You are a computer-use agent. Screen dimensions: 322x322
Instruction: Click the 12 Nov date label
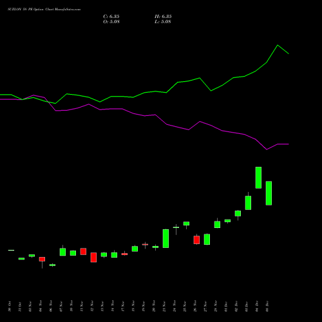(x=92, y=307)
